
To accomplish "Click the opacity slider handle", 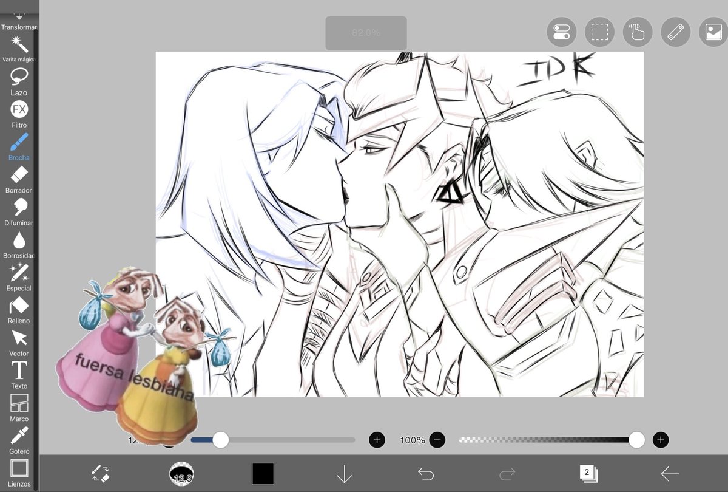I will click(x=636, y=440).
